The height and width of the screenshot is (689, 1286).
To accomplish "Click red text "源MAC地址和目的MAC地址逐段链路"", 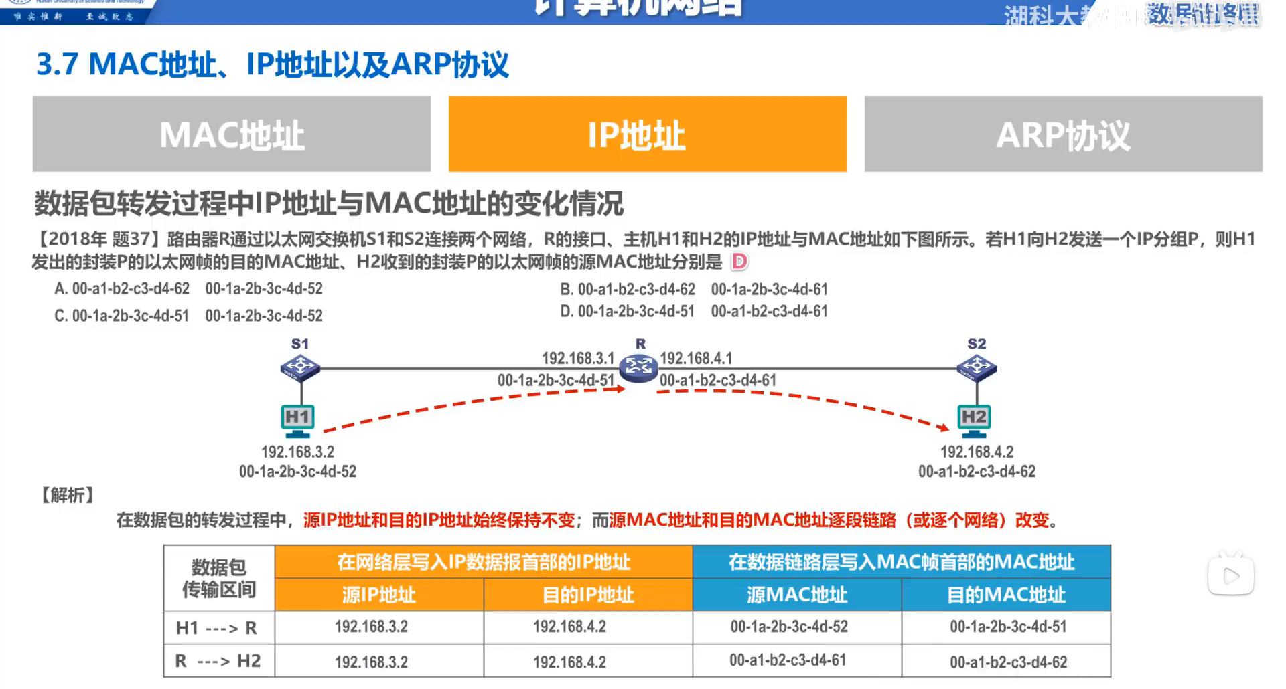I will click(x=752, y=520).
